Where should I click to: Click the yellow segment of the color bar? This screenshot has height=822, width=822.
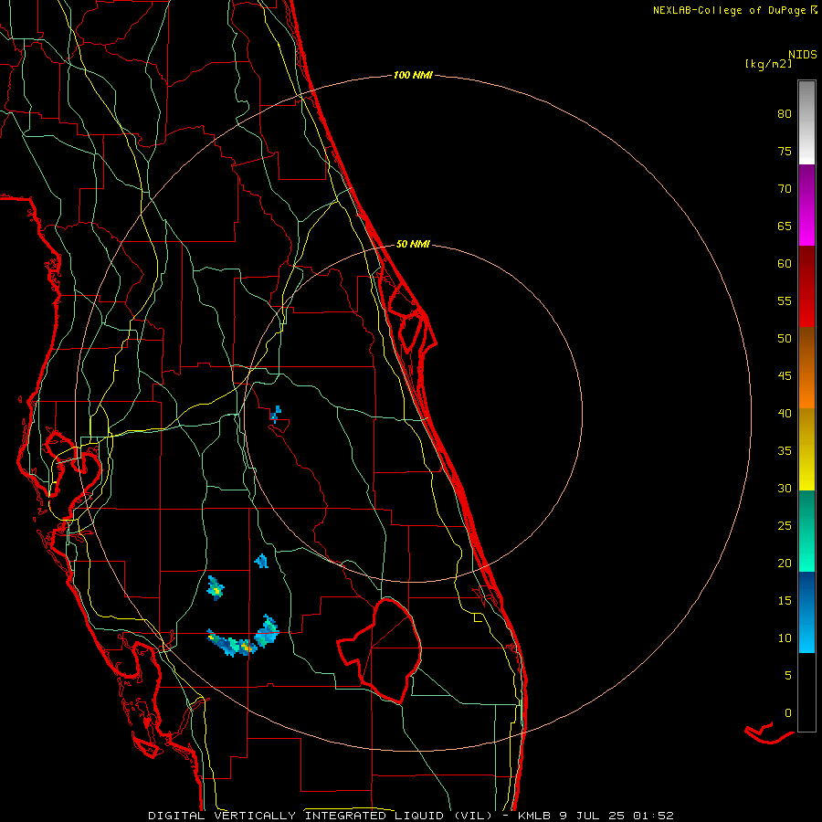(x=806, y=449)
